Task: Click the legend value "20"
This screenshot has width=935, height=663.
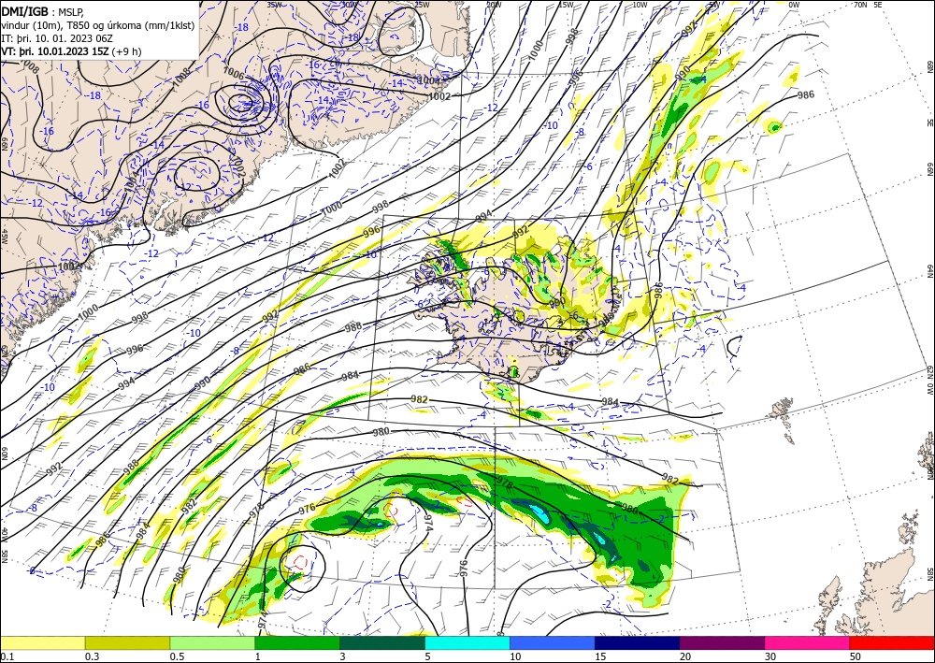Action: (685, 656)
